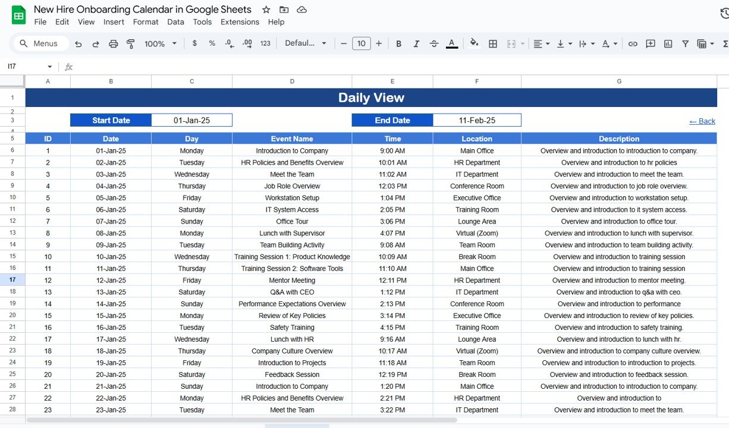Click the font size field showing 10
This screenshot has width=729, height=428.
(x=361, y=43)
